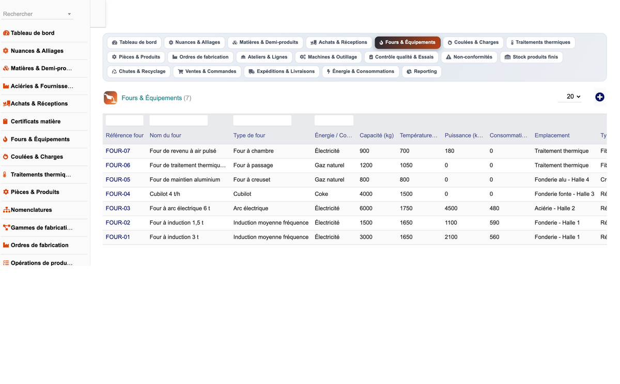
Task: Click the Certificats matière clipboard icon
Action: pyautogui.click(x=6, y=121)
